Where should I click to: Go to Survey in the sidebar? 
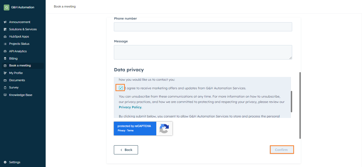pyautogui.click(x=14, y=87)
